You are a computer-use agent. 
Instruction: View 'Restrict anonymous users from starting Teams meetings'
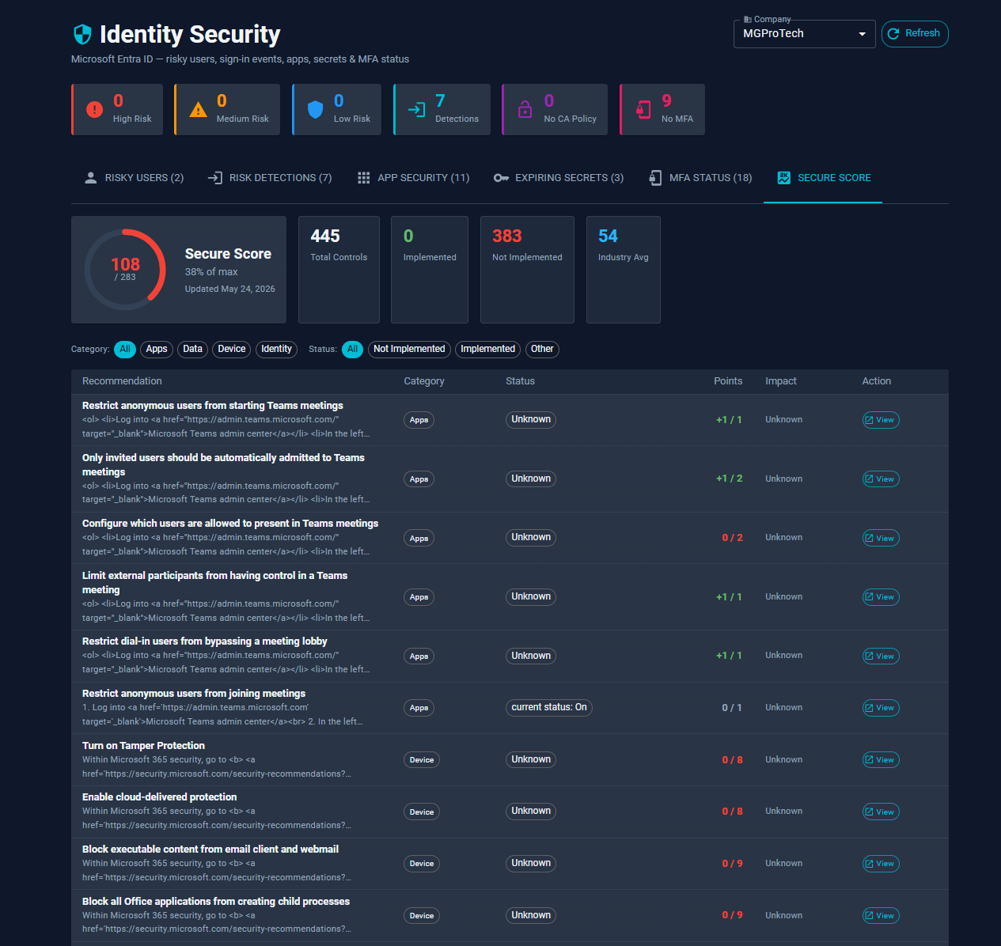[x=881, y=420]
